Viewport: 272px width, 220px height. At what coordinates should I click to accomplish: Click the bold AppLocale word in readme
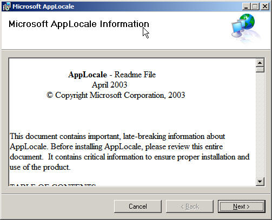[88, 75]
